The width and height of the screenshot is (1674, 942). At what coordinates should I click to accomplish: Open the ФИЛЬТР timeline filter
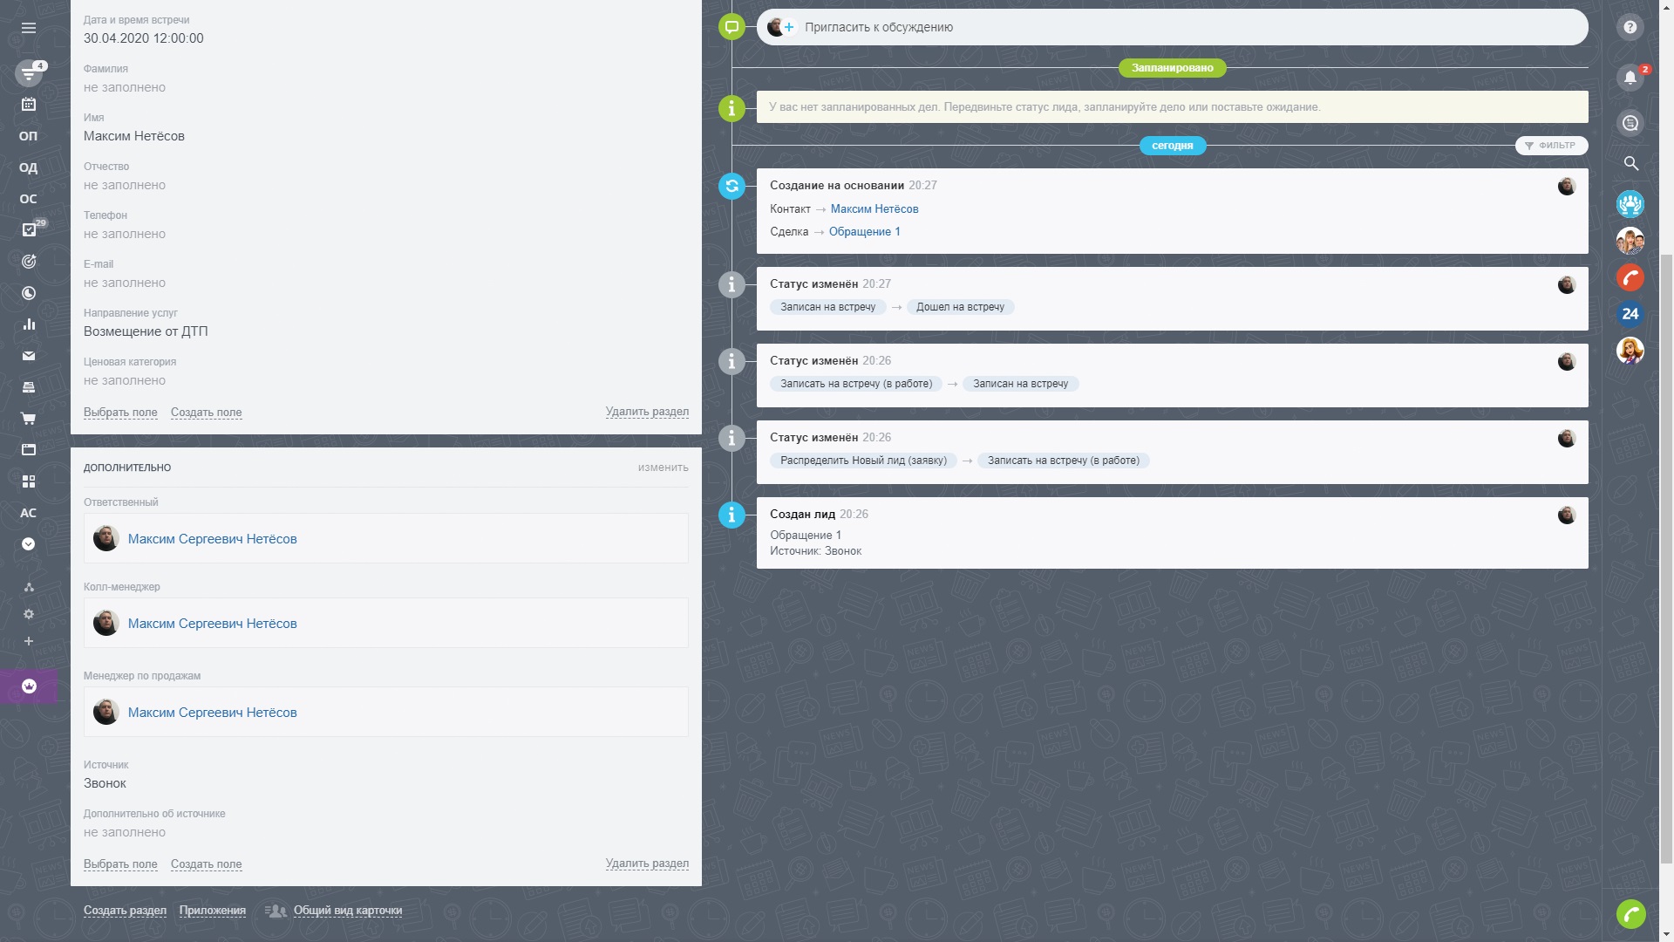1551,146
